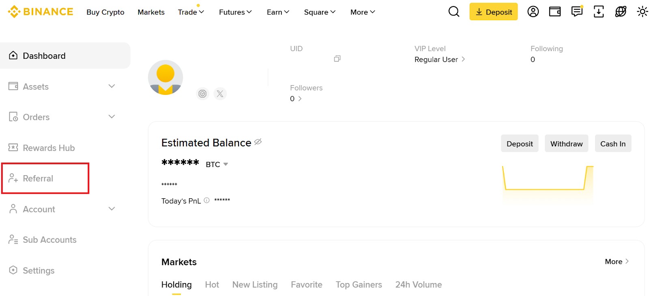Open the Regular User VIP level link

pos(440,60)
